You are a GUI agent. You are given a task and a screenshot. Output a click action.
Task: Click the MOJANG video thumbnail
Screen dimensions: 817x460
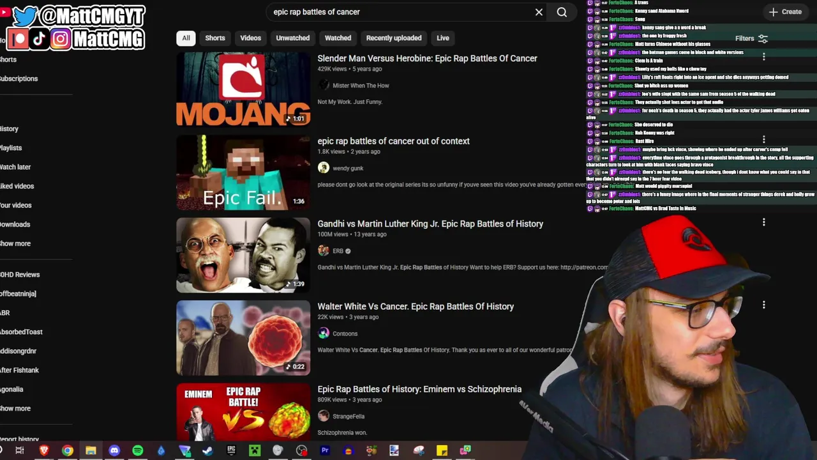(x=243, y=89)
